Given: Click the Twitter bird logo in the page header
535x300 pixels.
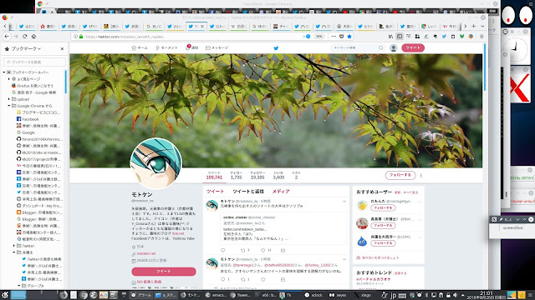Looking at the screenshot, I should pyautogui.click(x=276, y=48).
